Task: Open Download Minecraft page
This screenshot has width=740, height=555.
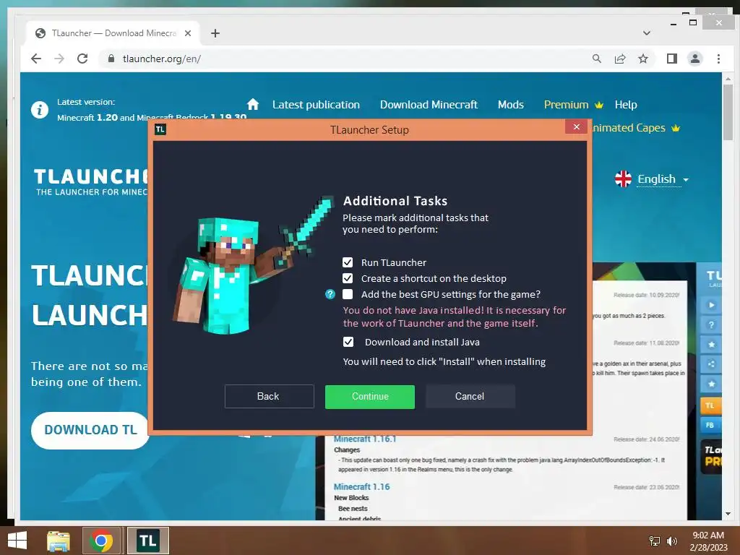Action: coord(429,105)
